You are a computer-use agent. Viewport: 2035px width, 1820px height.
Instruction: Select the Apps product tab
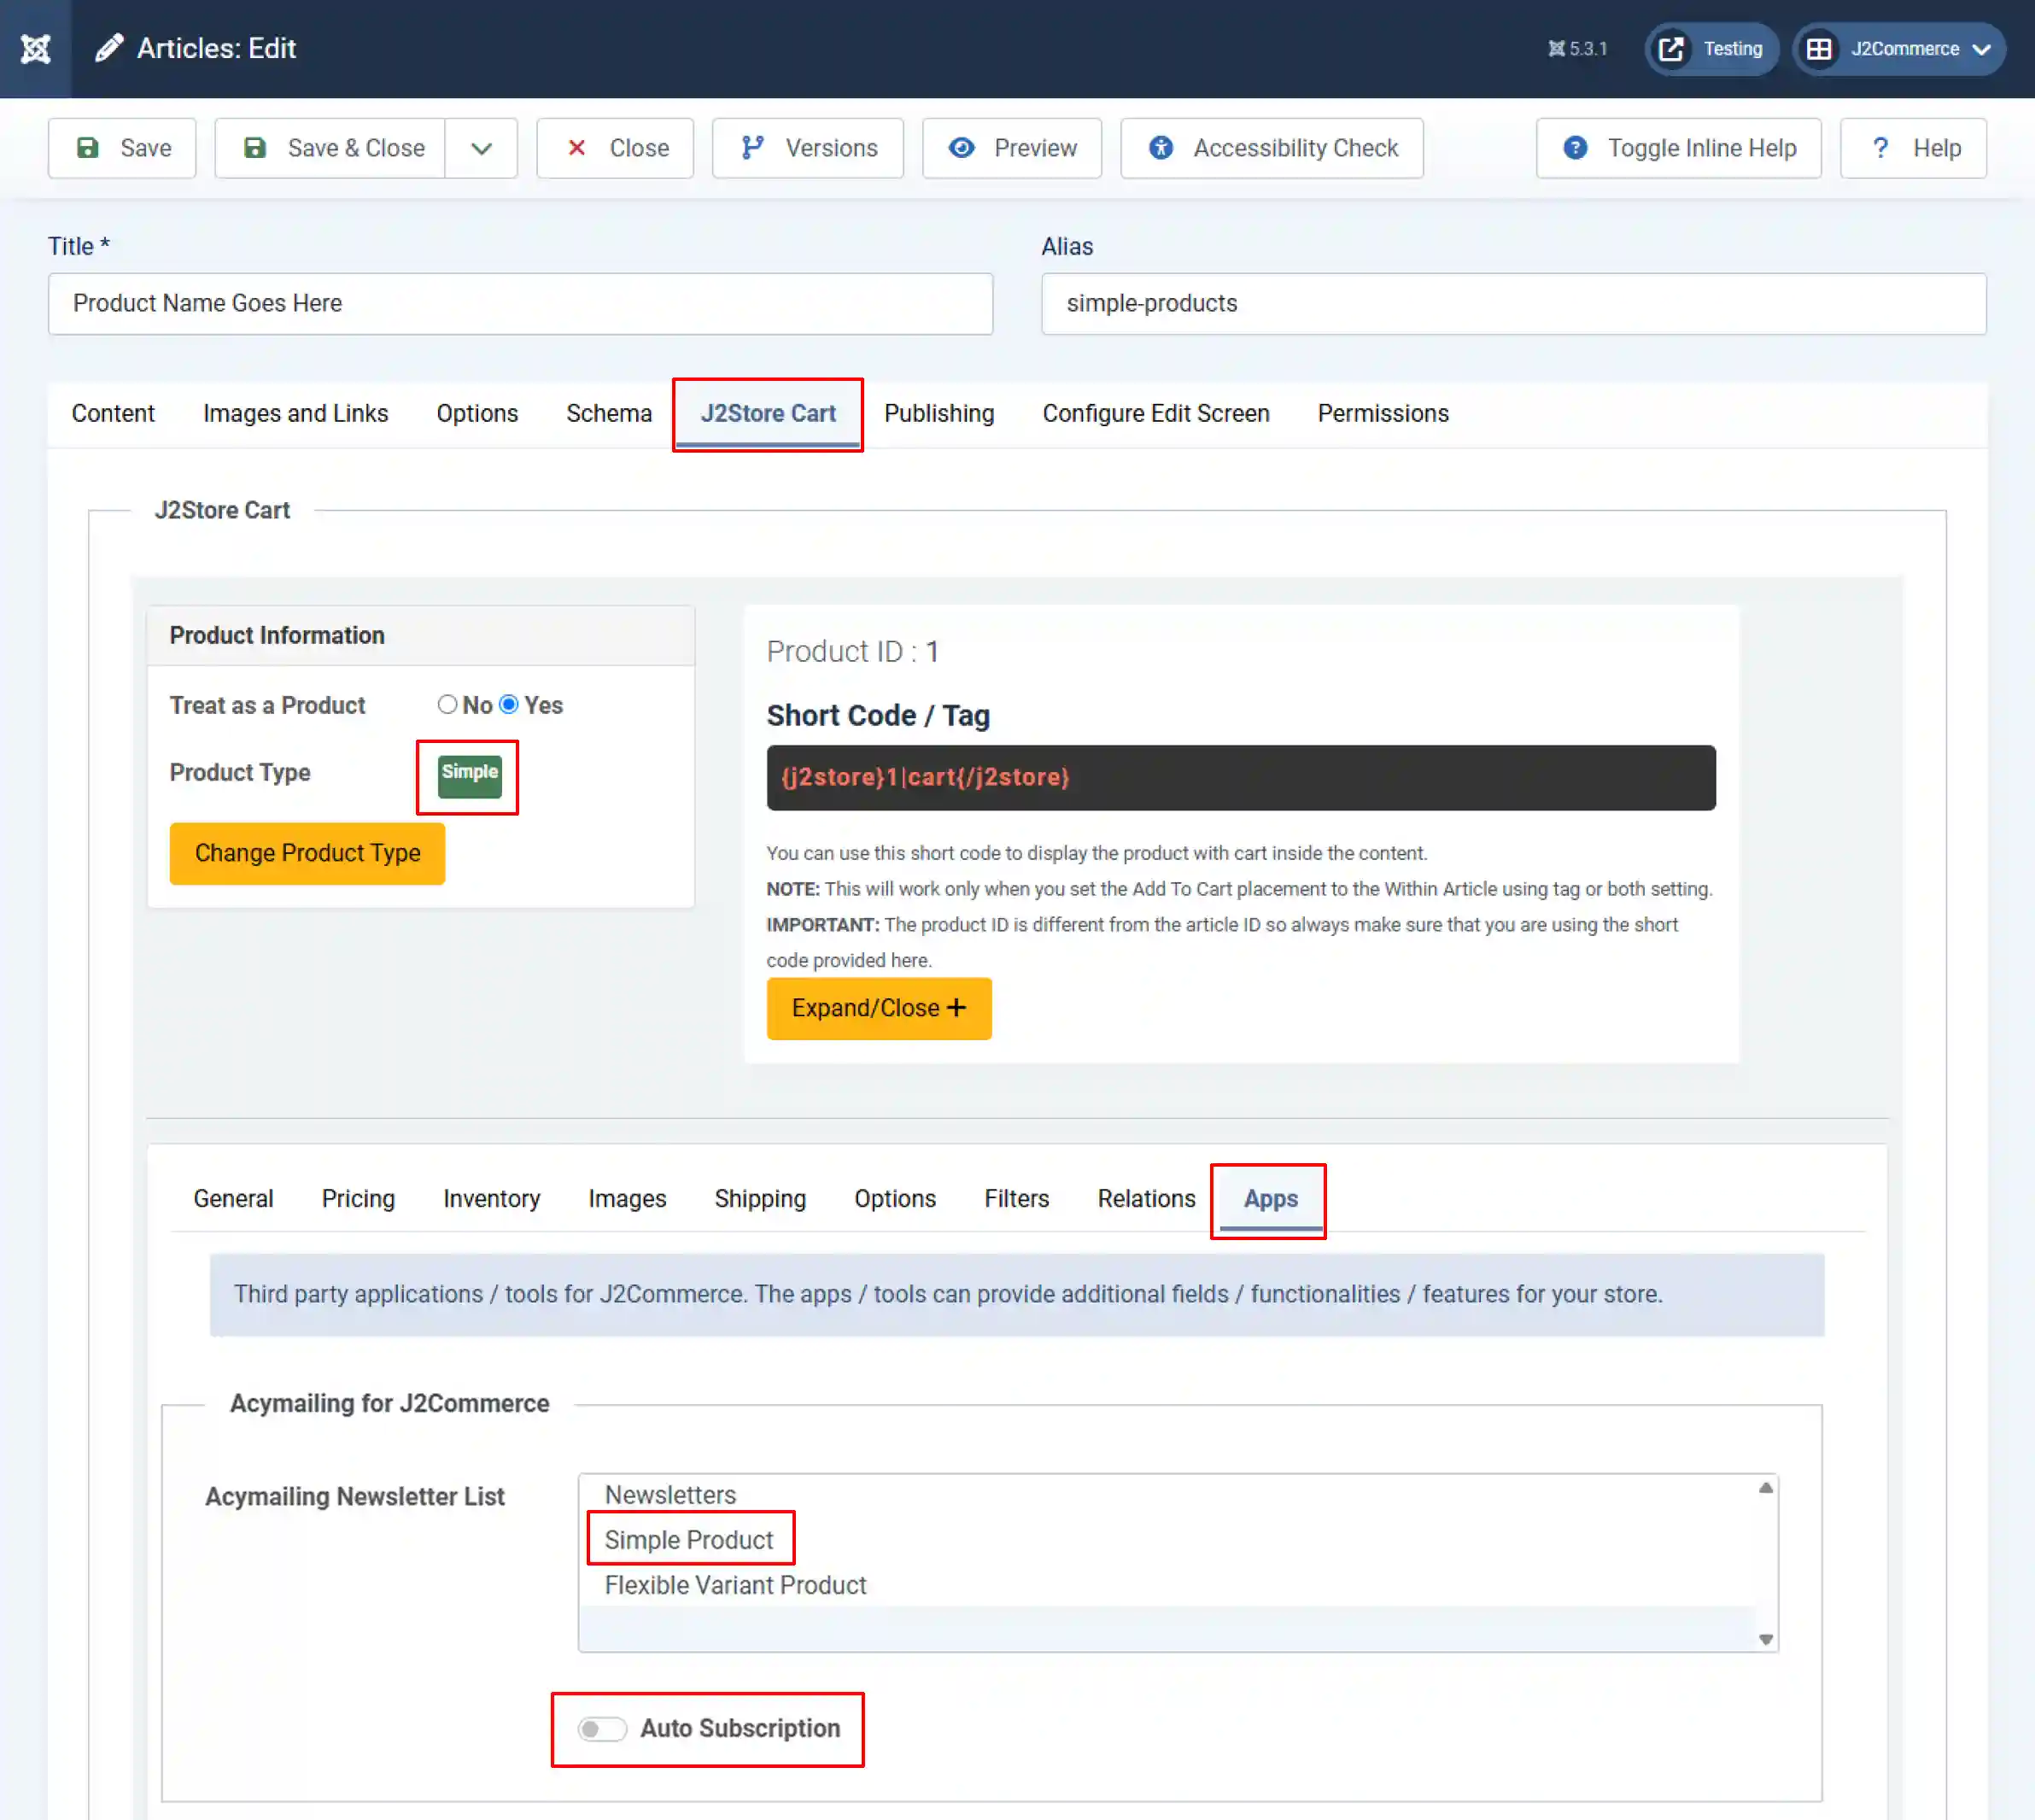(x=1270, y=1198)
